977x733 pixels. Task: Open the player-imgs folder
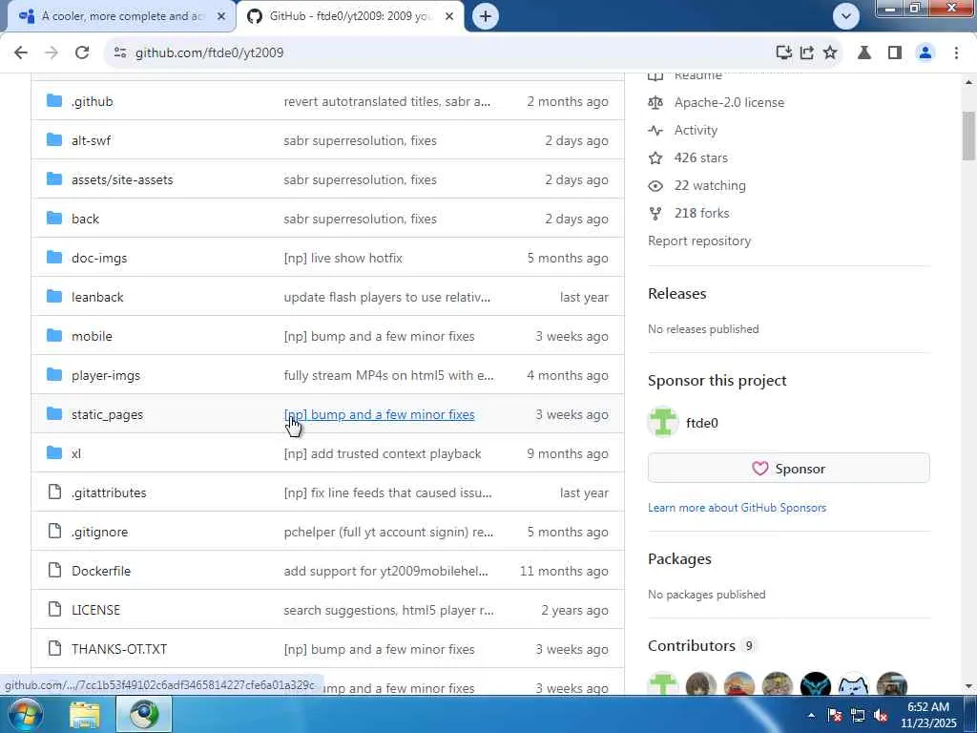(106, 376)
